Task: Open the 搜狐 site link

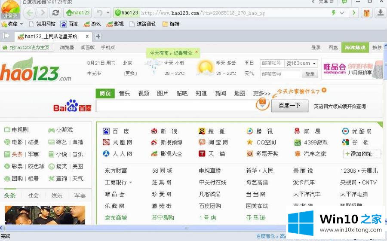Action: tap(212, 131)
